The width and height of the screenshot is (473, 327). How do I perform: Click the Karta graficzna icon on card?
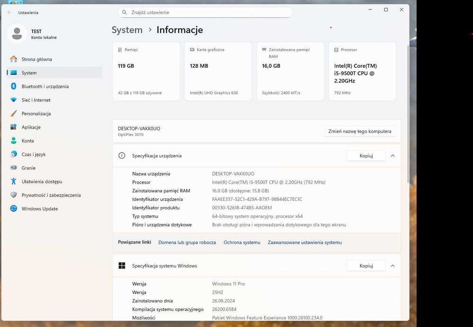192,50
